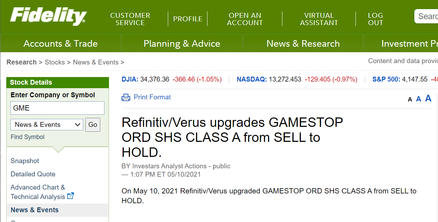Click the printer icon beside Print Format

pos(126,98)
